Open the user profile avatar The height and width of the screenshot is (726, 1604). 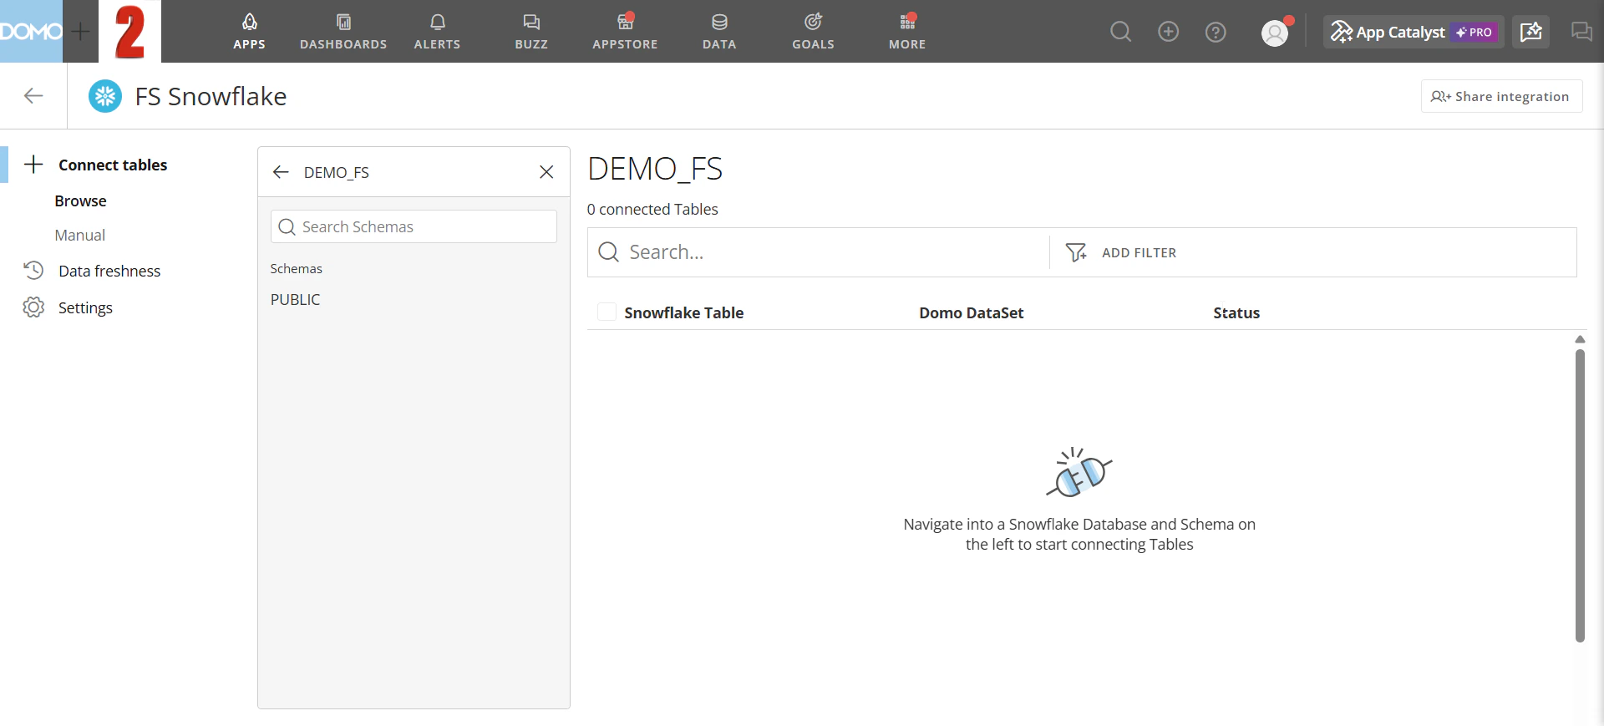coord(1275,33)
